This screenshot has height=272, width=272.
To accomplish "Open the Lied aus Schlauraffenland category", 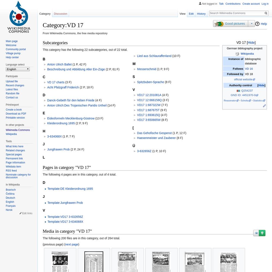I will pos(154,56).
